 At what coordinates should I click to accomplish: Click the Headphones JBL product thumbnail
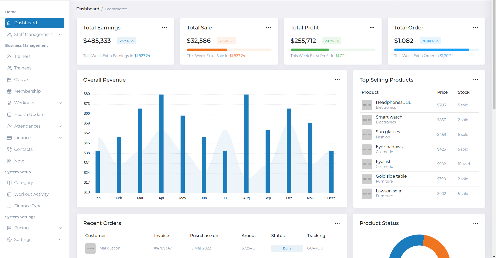(367, 105)
